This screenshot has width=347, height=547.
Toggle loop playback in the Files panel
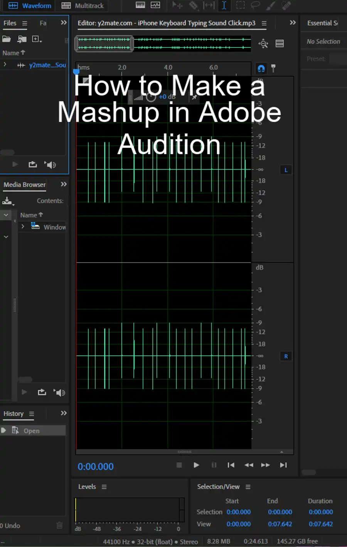click(x=33, y=165)
